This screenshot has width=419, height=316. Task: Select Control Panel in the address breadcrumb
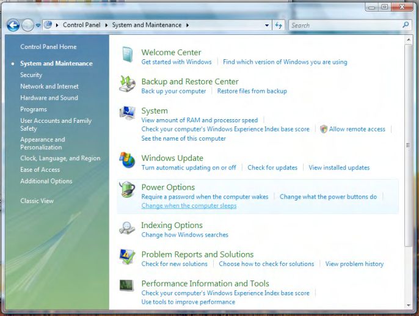81,25
